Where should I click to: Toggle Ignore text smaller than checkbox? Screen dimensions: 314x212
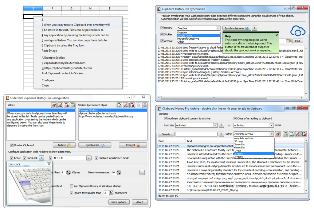click(72, 193)
